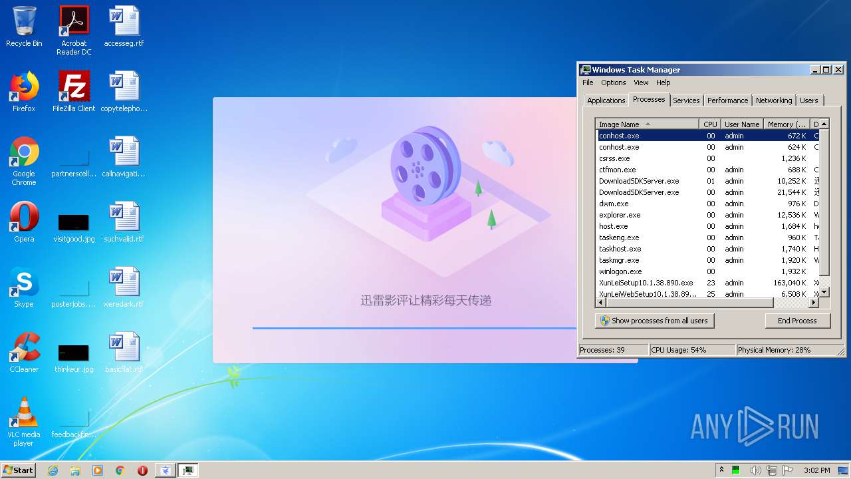Viewport: 851px width, 479px height.
Task: Sort processes by User Name column
Action: [x=742, y=124]
